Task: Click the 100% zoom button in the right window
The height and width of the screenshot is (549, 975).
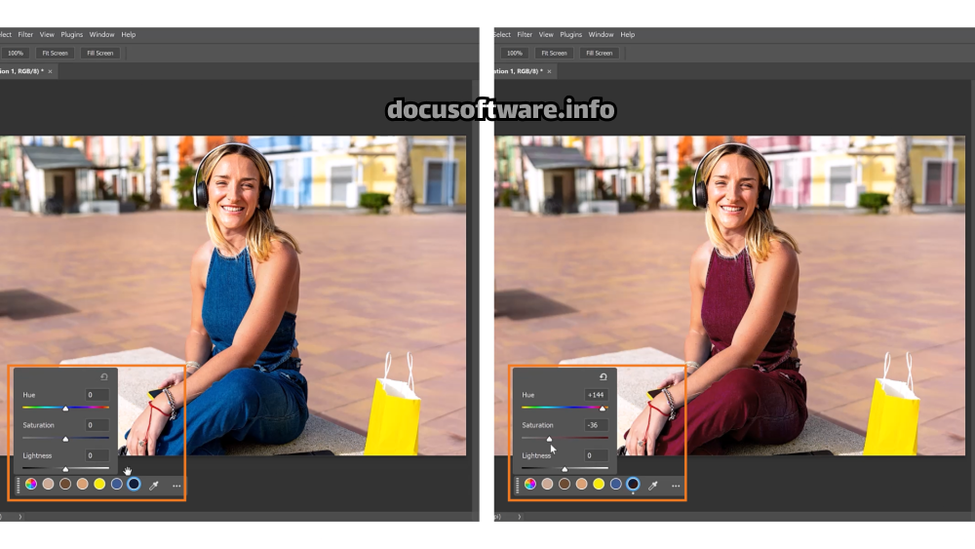Action: pos(514,53)
